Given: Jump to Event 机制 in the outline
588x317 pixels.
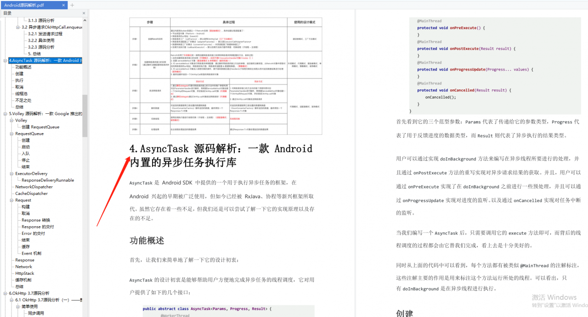Looking at the screenshot, I should (x=31, y=253).
